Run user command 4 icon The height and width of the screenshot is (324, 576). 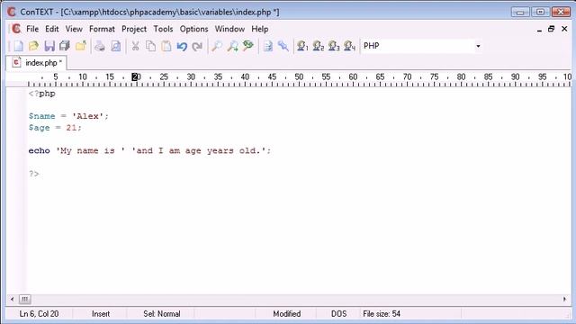tap(349, 46)
